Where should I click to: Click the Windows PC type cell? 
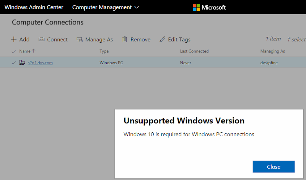click(x=111, y=63)
